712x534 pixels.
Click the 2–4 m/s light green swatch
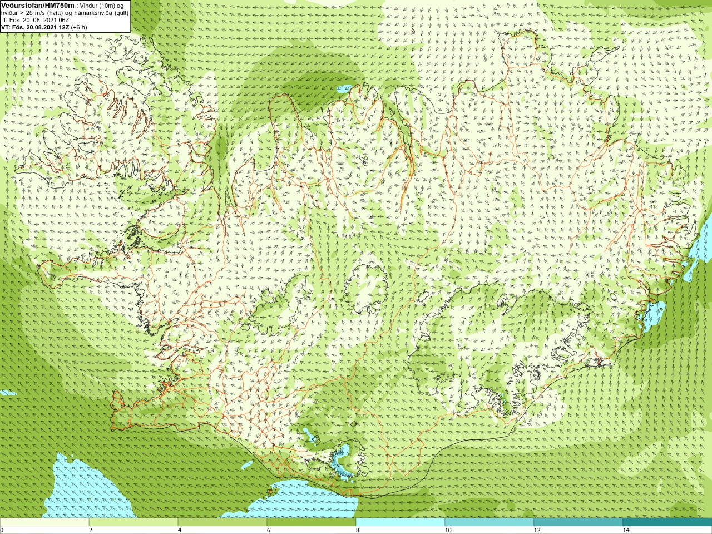coord(133,522)
